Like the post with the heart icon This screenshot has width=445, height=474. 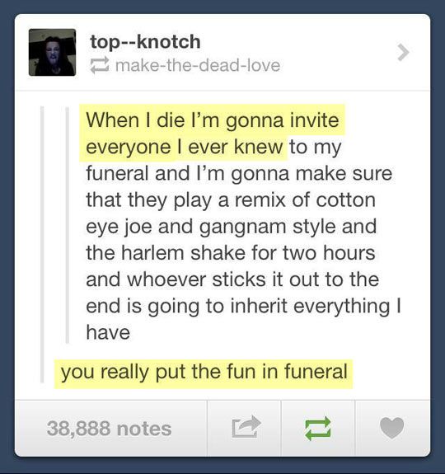[x=391, y=428]
